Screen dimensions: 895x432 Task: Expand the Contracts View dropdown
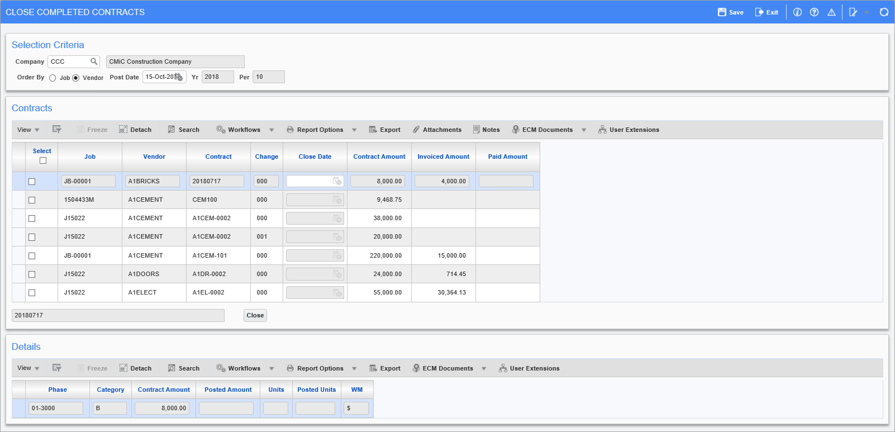tap(28, 130)
